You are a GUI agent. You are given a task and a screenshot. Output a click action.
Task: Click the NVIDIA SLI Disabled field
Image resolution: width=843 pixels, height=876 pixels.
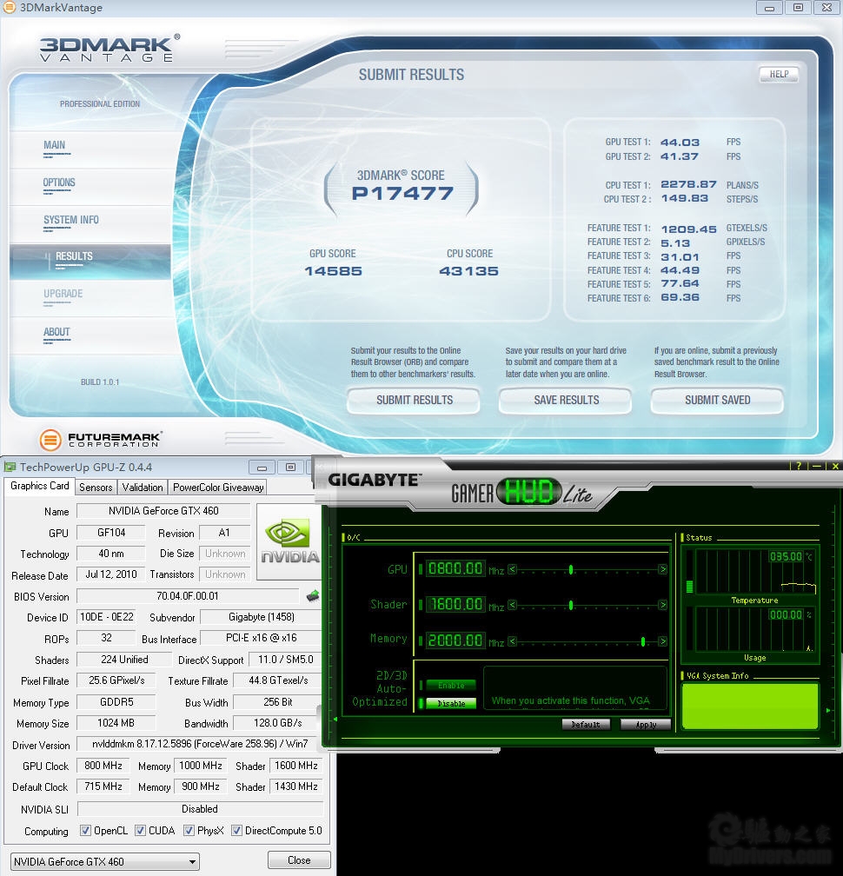[200, 809]
